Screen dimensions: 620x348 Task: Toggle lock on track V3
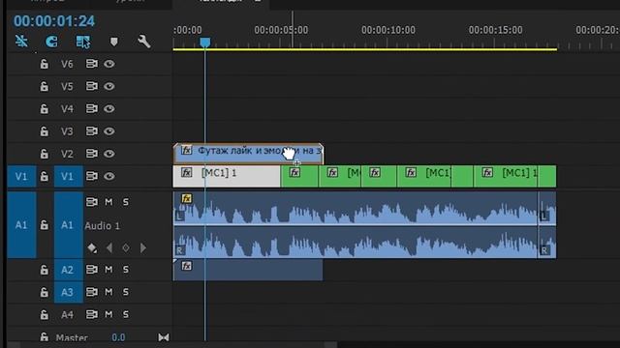click(x=45, y=131)
